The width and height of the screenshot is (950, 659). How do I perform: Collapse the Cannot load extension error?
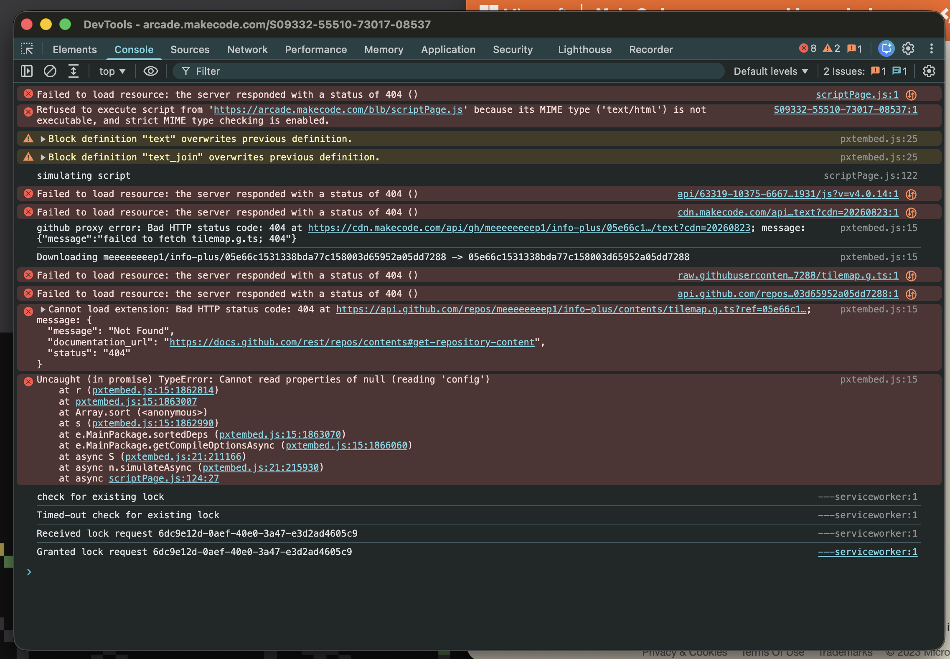click(43, 309)
